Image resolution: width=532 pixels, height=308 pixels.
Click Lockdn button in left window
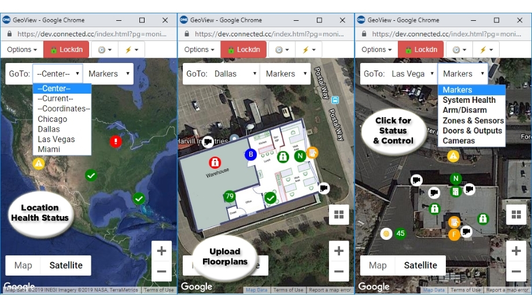[66, 50]
